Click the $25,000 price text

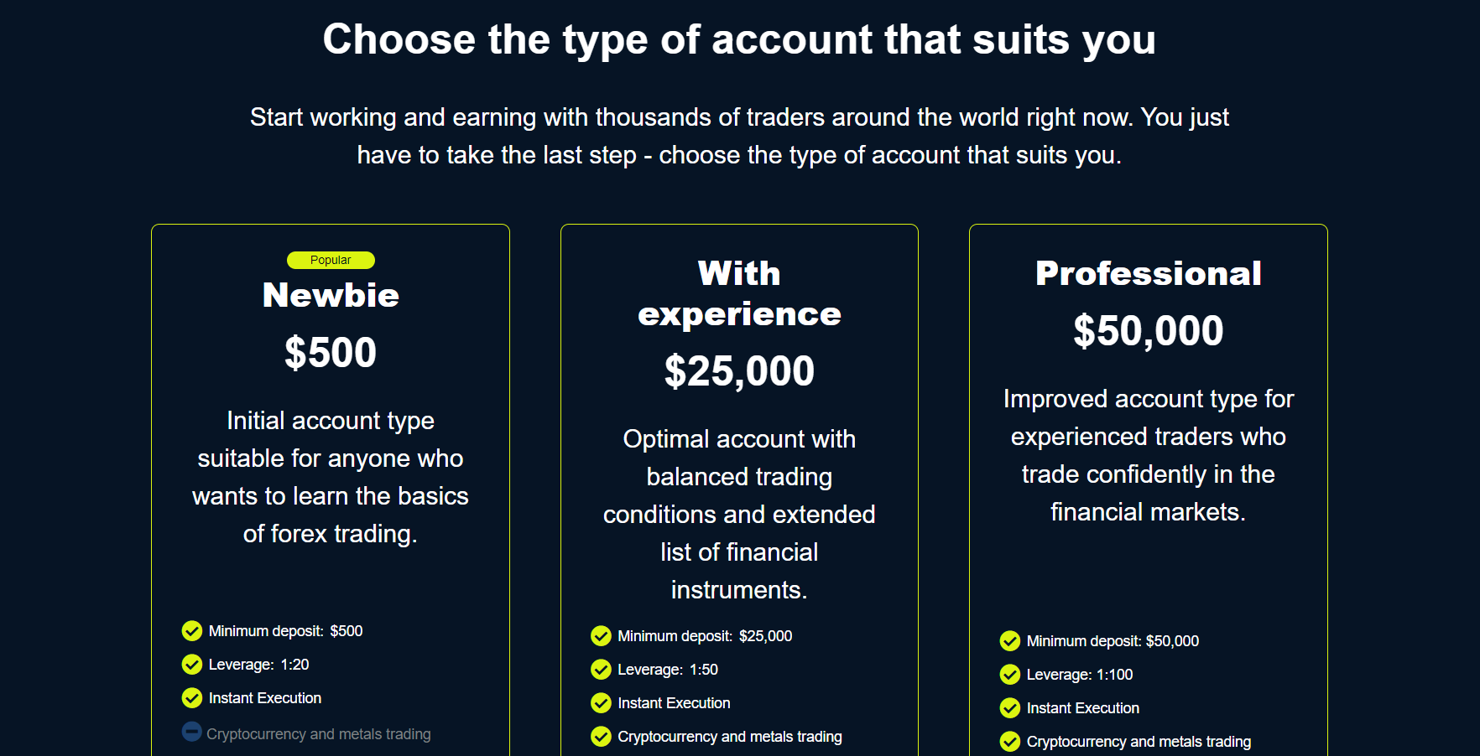point(739,370)
